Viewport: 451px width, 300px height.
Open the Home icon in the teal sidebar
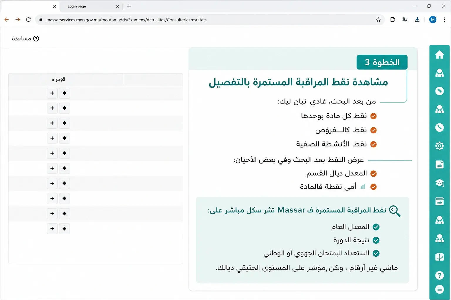click(439, 54)
